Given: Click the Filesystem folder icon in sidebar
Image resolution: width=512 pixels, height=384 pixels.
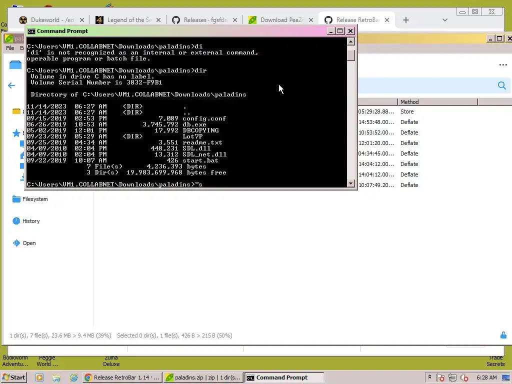Looking at the screenshot, I should 16,199.
